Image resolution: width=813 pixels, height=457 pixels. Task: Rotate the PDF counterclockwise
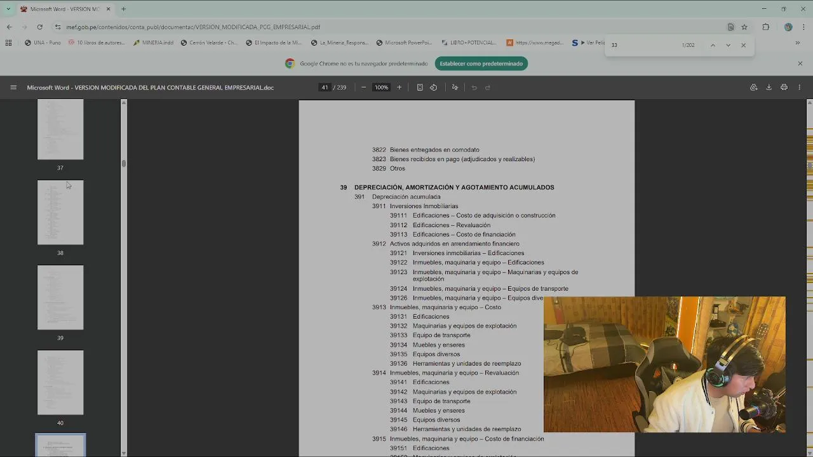pos(433,88)
